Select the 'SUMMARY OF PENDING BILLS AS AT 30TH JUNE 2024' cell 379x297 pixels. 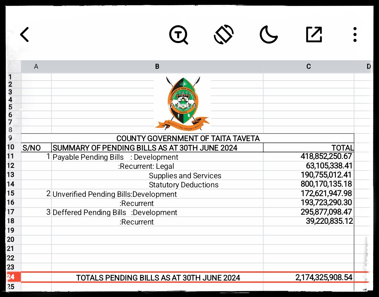click(x=157, y=148)
